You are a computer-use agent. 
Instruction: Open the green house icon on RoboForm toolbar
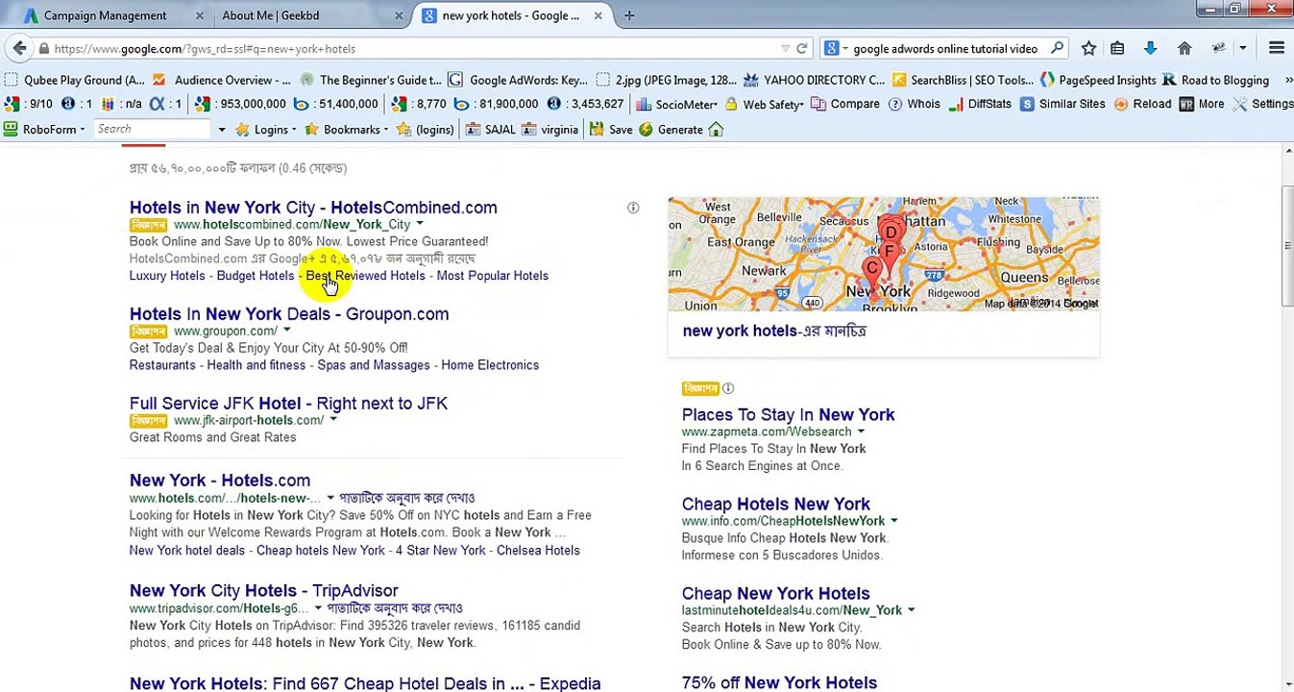(x=716, y=130)
